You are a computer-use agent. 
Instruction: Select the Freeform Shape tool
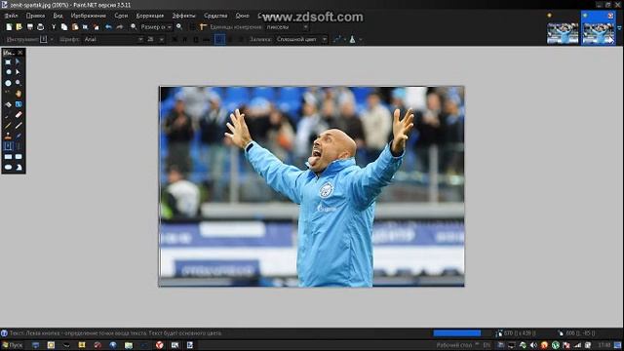tap(19, 167)
